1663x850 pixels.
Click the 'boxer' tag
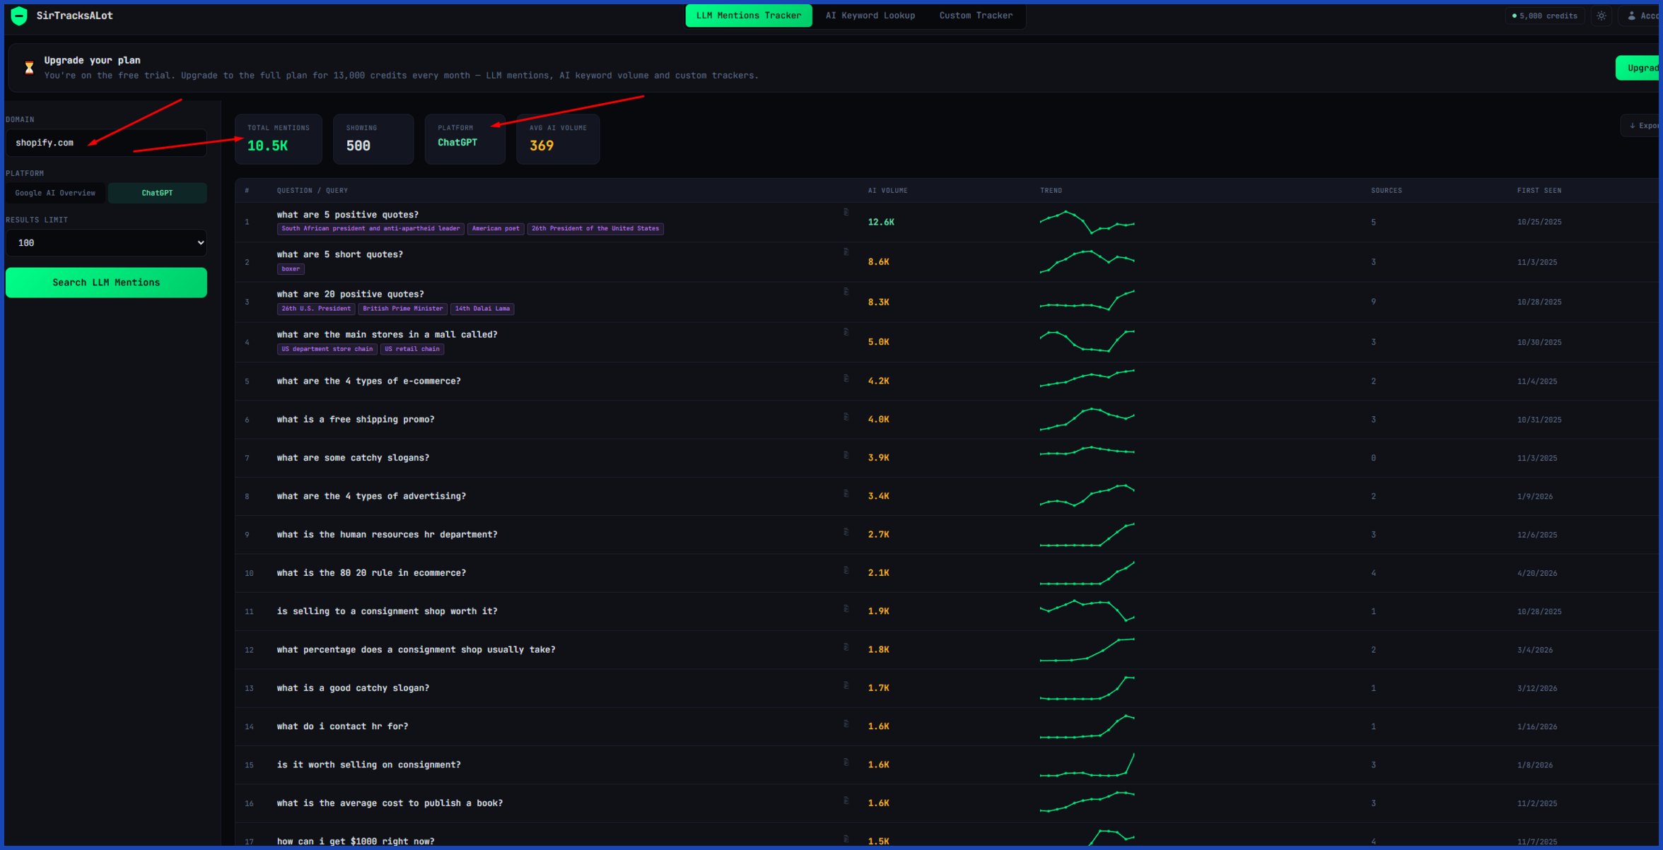291,269
